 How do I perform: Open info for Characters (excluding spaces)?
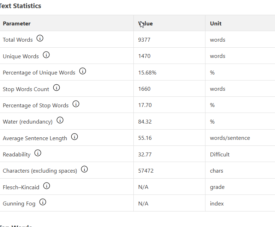(x=84, y=169)
